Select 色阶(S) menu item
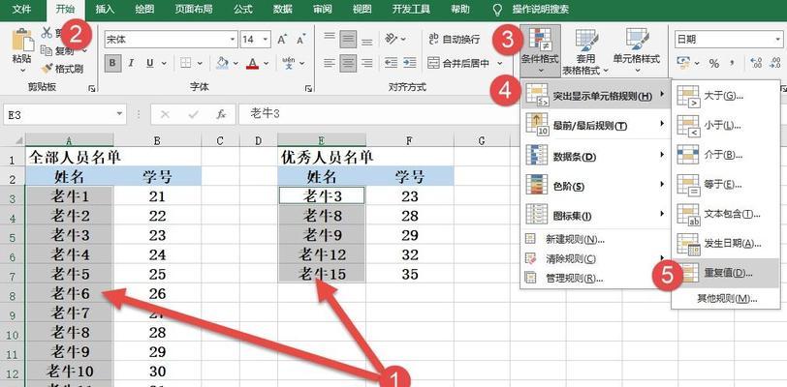 click(x=595, y=186)
